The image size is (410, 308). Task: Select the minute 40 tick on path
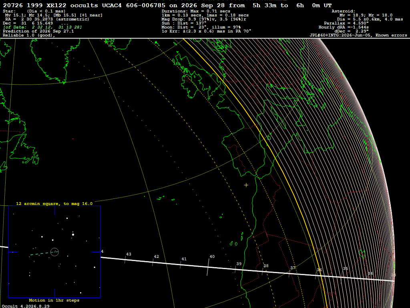tap(208, 267)
